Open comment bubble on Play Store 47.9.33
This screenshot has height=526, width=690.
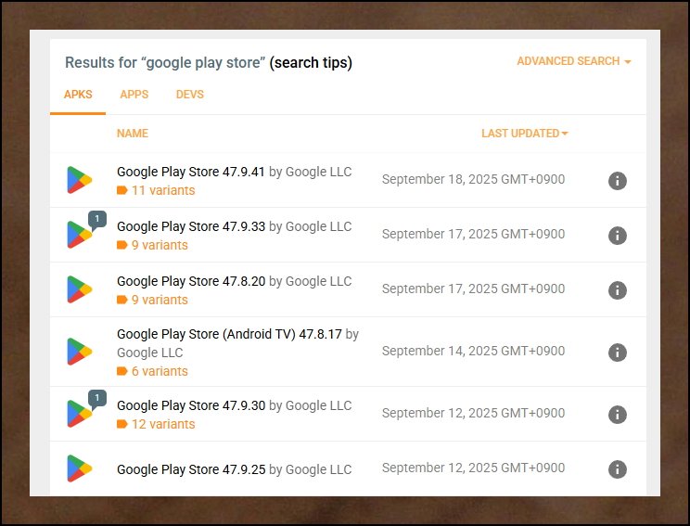click(97, 220)
